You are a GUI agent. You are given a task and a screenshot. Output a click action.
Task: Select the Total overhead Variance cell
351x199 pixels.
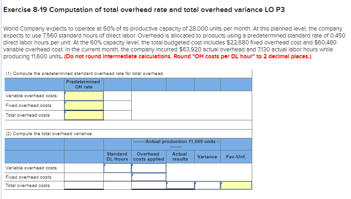click(208, 186)
